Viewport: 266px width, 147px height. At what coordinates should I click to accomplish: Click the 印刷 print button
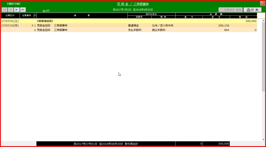pyautogui.click(x=252, y=10)
